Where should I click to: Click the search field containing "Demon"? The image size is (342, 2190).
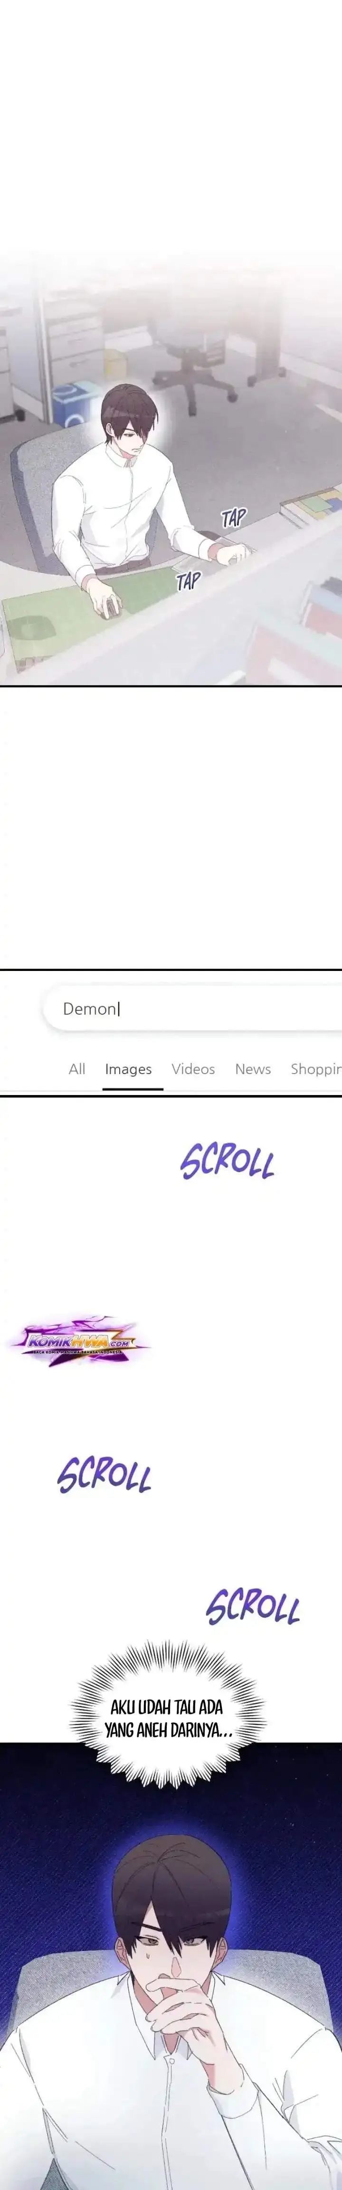[x=192, y=1009]
